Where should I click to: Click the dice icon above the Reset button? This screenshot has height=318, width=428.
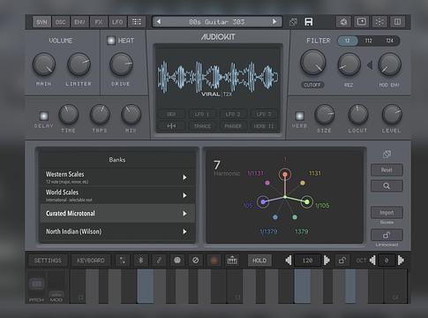click(x=387, y=154)
